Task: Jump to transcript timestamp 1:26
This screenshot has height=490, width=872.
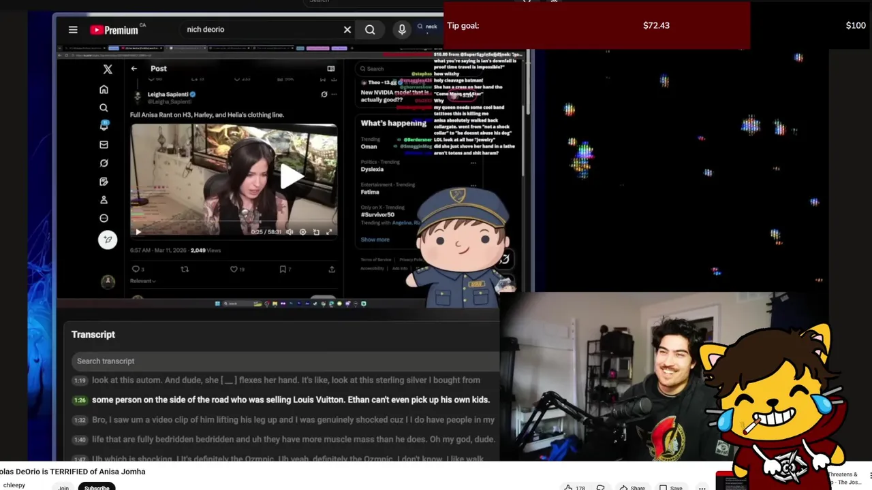Action: point(80,400)
